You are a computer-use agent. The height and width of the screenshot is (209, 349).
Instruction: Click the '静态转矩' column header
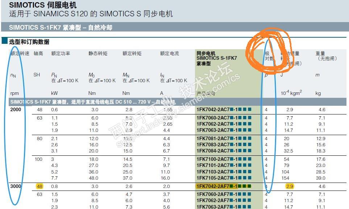pos(98,53)
